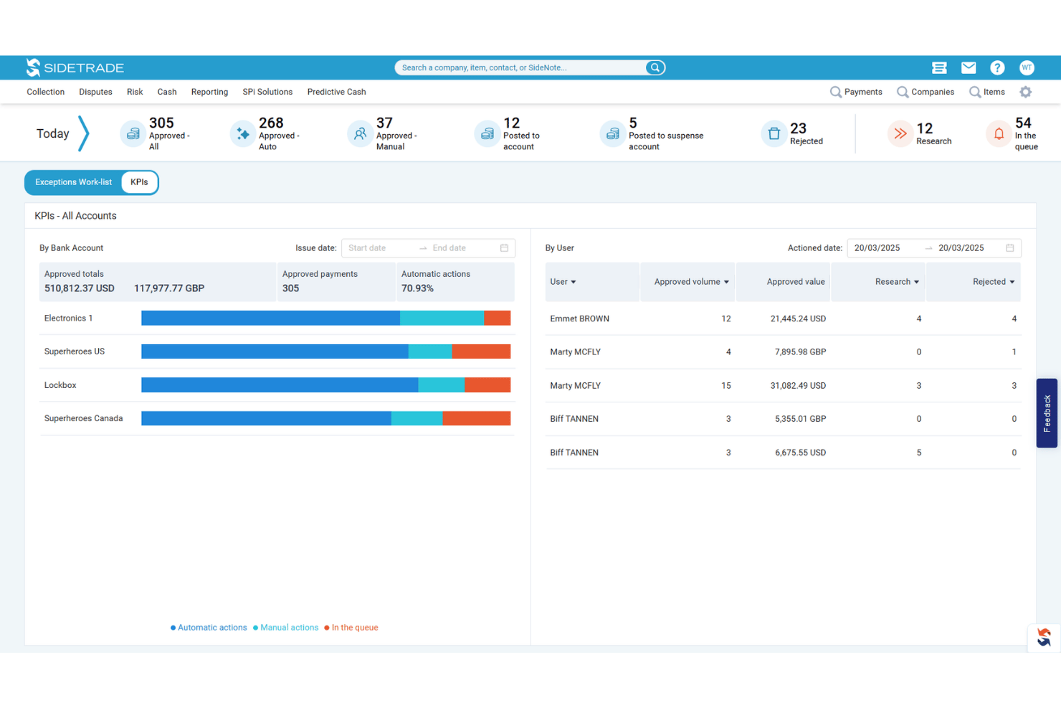
Task: Open the settings gear icon
Action: point(1026,92)
